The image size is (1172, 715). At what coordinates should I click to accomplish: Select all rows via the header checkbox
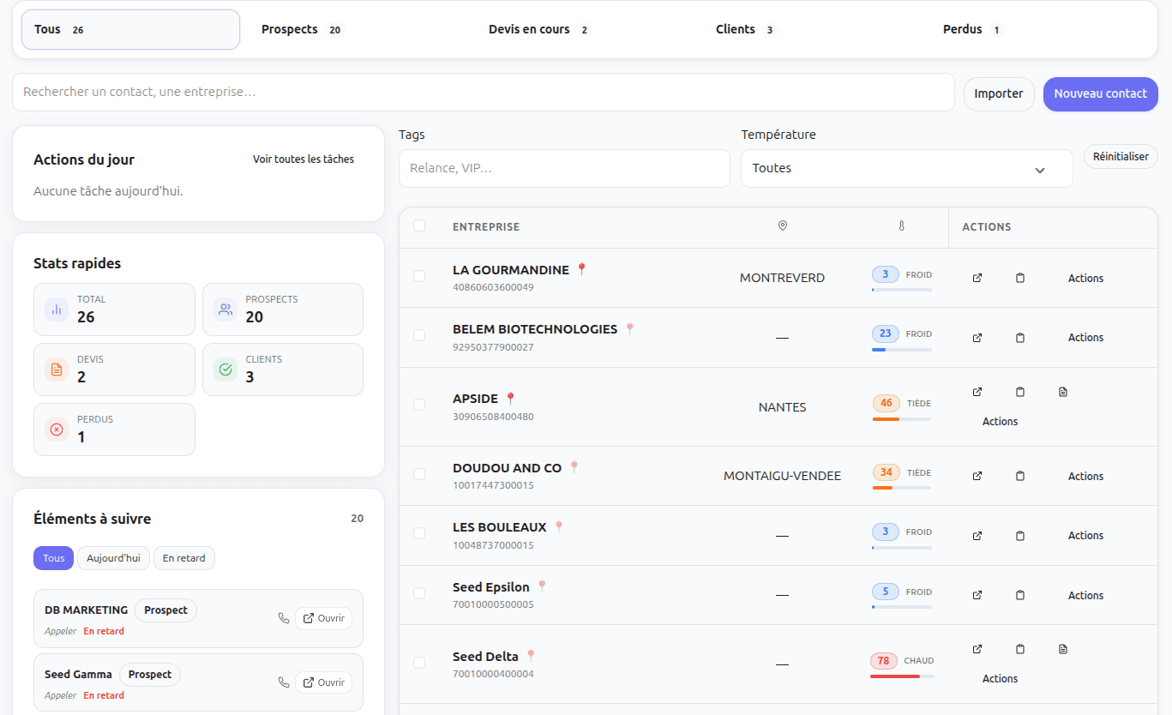coord(419,225)
